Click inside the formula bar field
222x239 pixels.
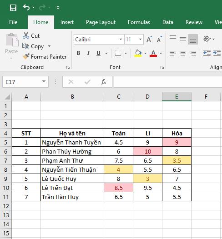click(168, 82)
